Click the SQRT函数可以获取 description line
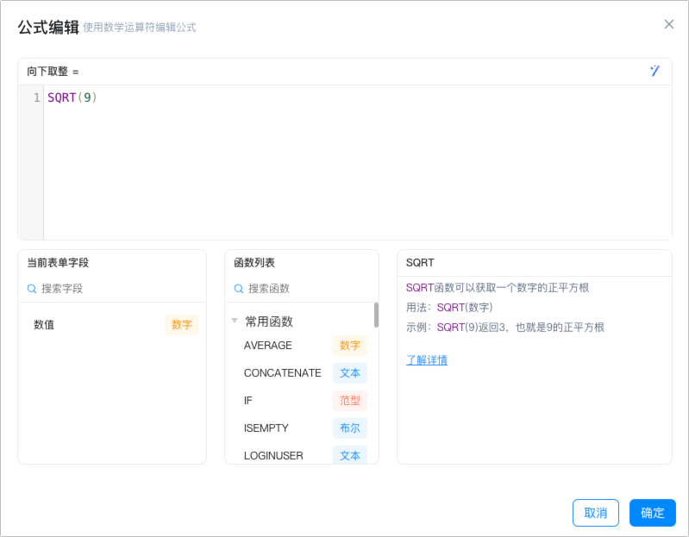 [497, 288]
